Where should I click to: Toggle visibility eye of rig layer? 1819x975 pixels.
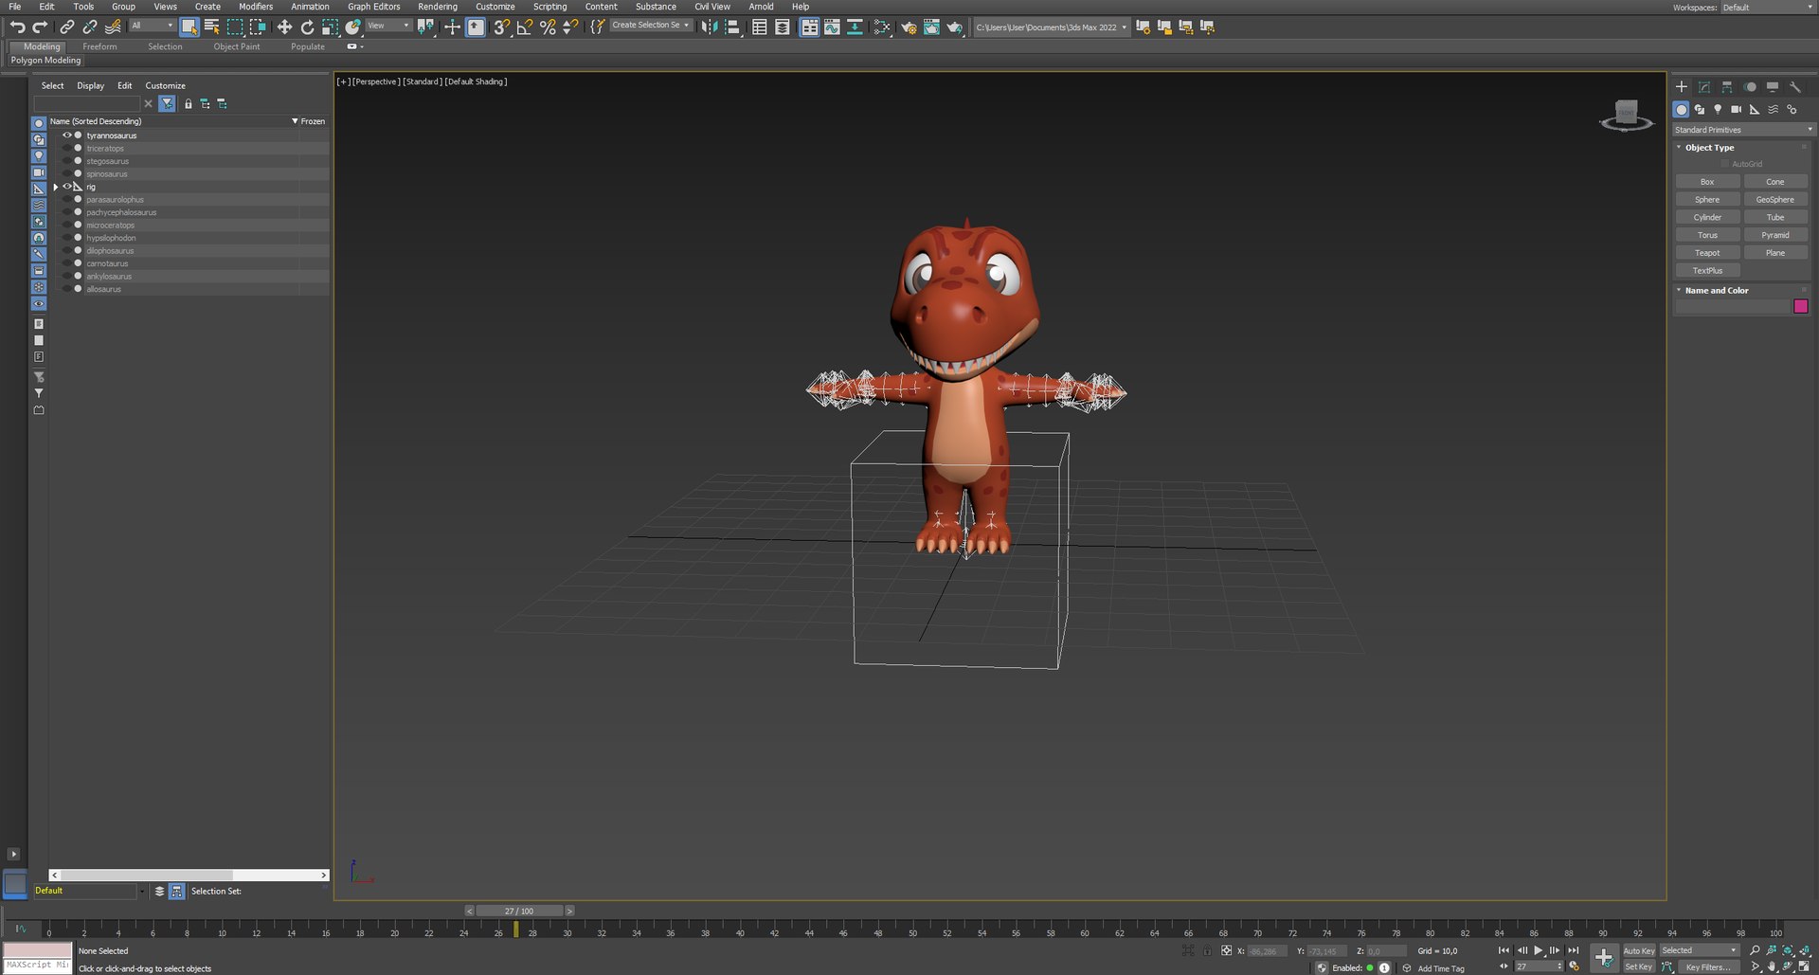pyautogui.click(x=66, y=187)
